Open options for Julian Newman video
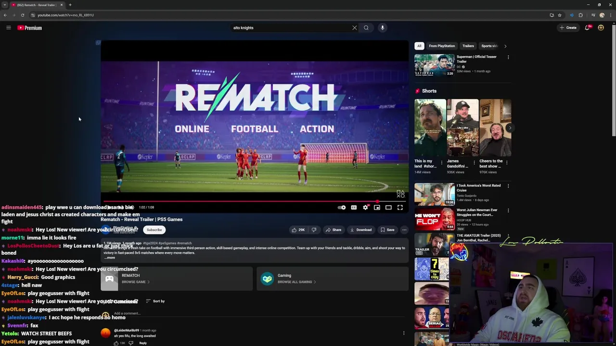 (508, 210)
